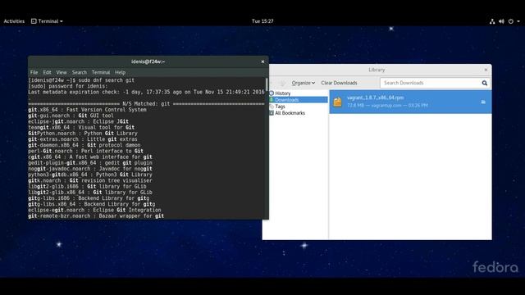The height and width of the screenshot is (295, 525).
Task: Click Clear Downloads in Library
Action: pyautogui.click(x=339, y=83)
